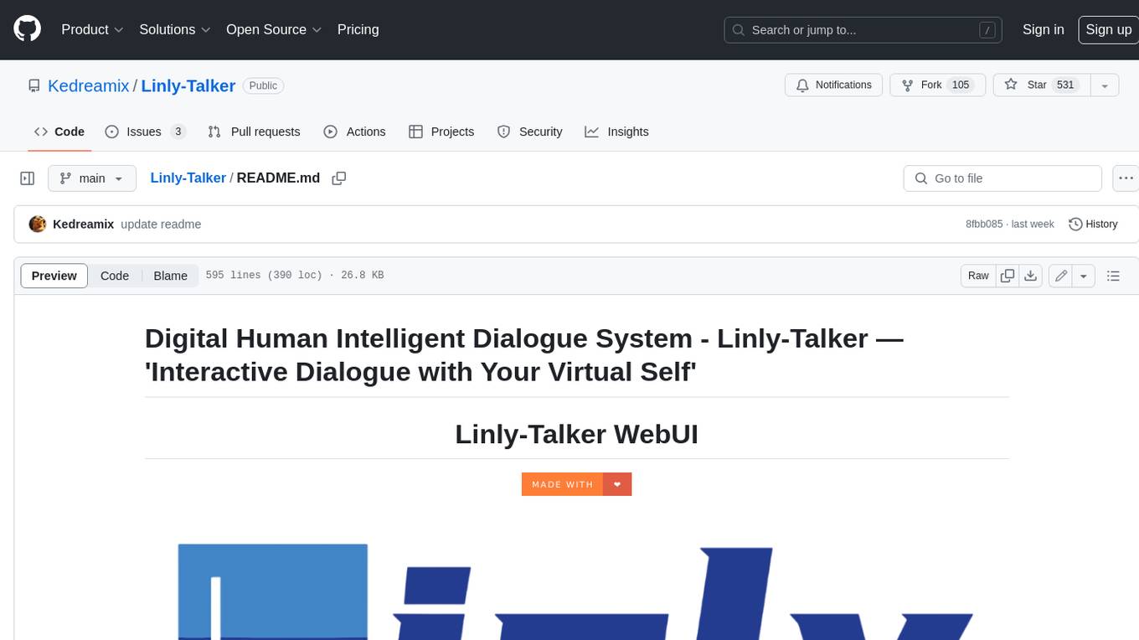Open the update readme commit message

(161, 224)
